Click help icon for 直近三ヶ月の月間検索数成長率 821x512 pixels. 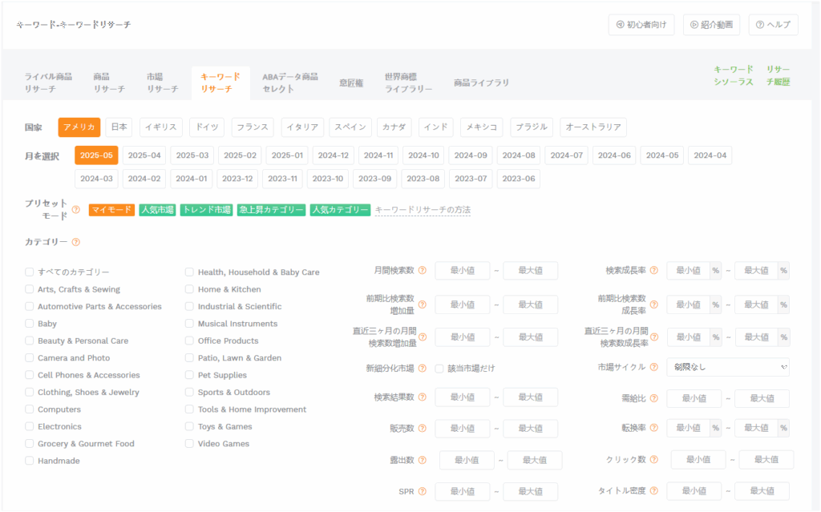(x=654, y=337)
